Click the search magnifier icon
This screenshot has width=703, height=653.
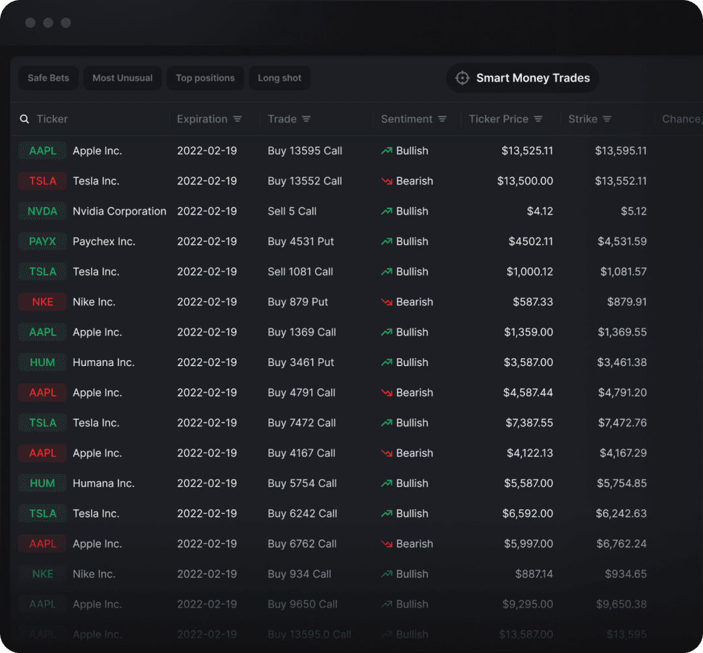point(25,119)
